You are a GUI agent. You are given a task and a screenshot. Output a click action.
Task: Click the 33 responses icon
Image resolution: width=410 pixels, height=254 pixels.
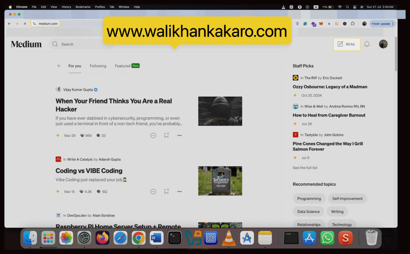pos(98,135)
